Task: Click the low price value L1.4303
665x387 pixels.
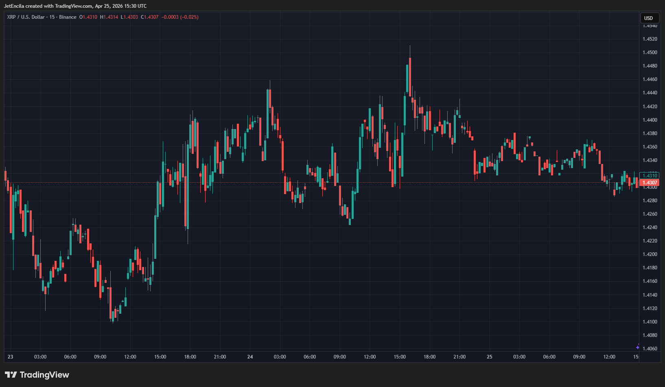Action: pos(129,17)
